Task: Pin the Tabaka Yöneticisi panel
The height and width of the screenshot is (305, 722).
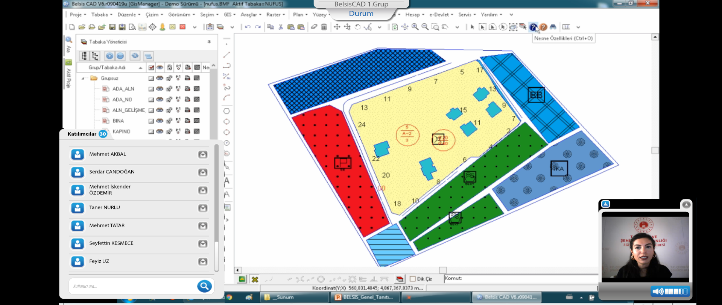Action: pyautogui.click(x=209, y=42)
